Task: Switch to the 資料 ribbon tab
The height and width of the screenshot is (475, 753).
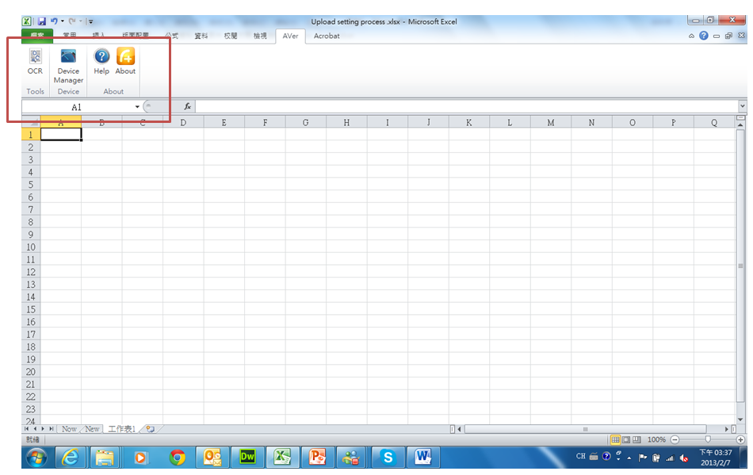Action: pos(201,36)
